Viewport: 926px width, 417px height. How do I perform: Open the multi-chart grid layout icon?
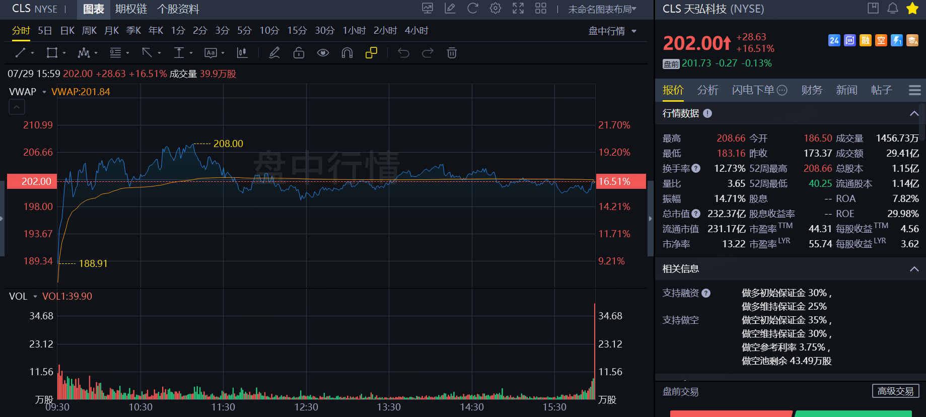(x=541, y=8)
